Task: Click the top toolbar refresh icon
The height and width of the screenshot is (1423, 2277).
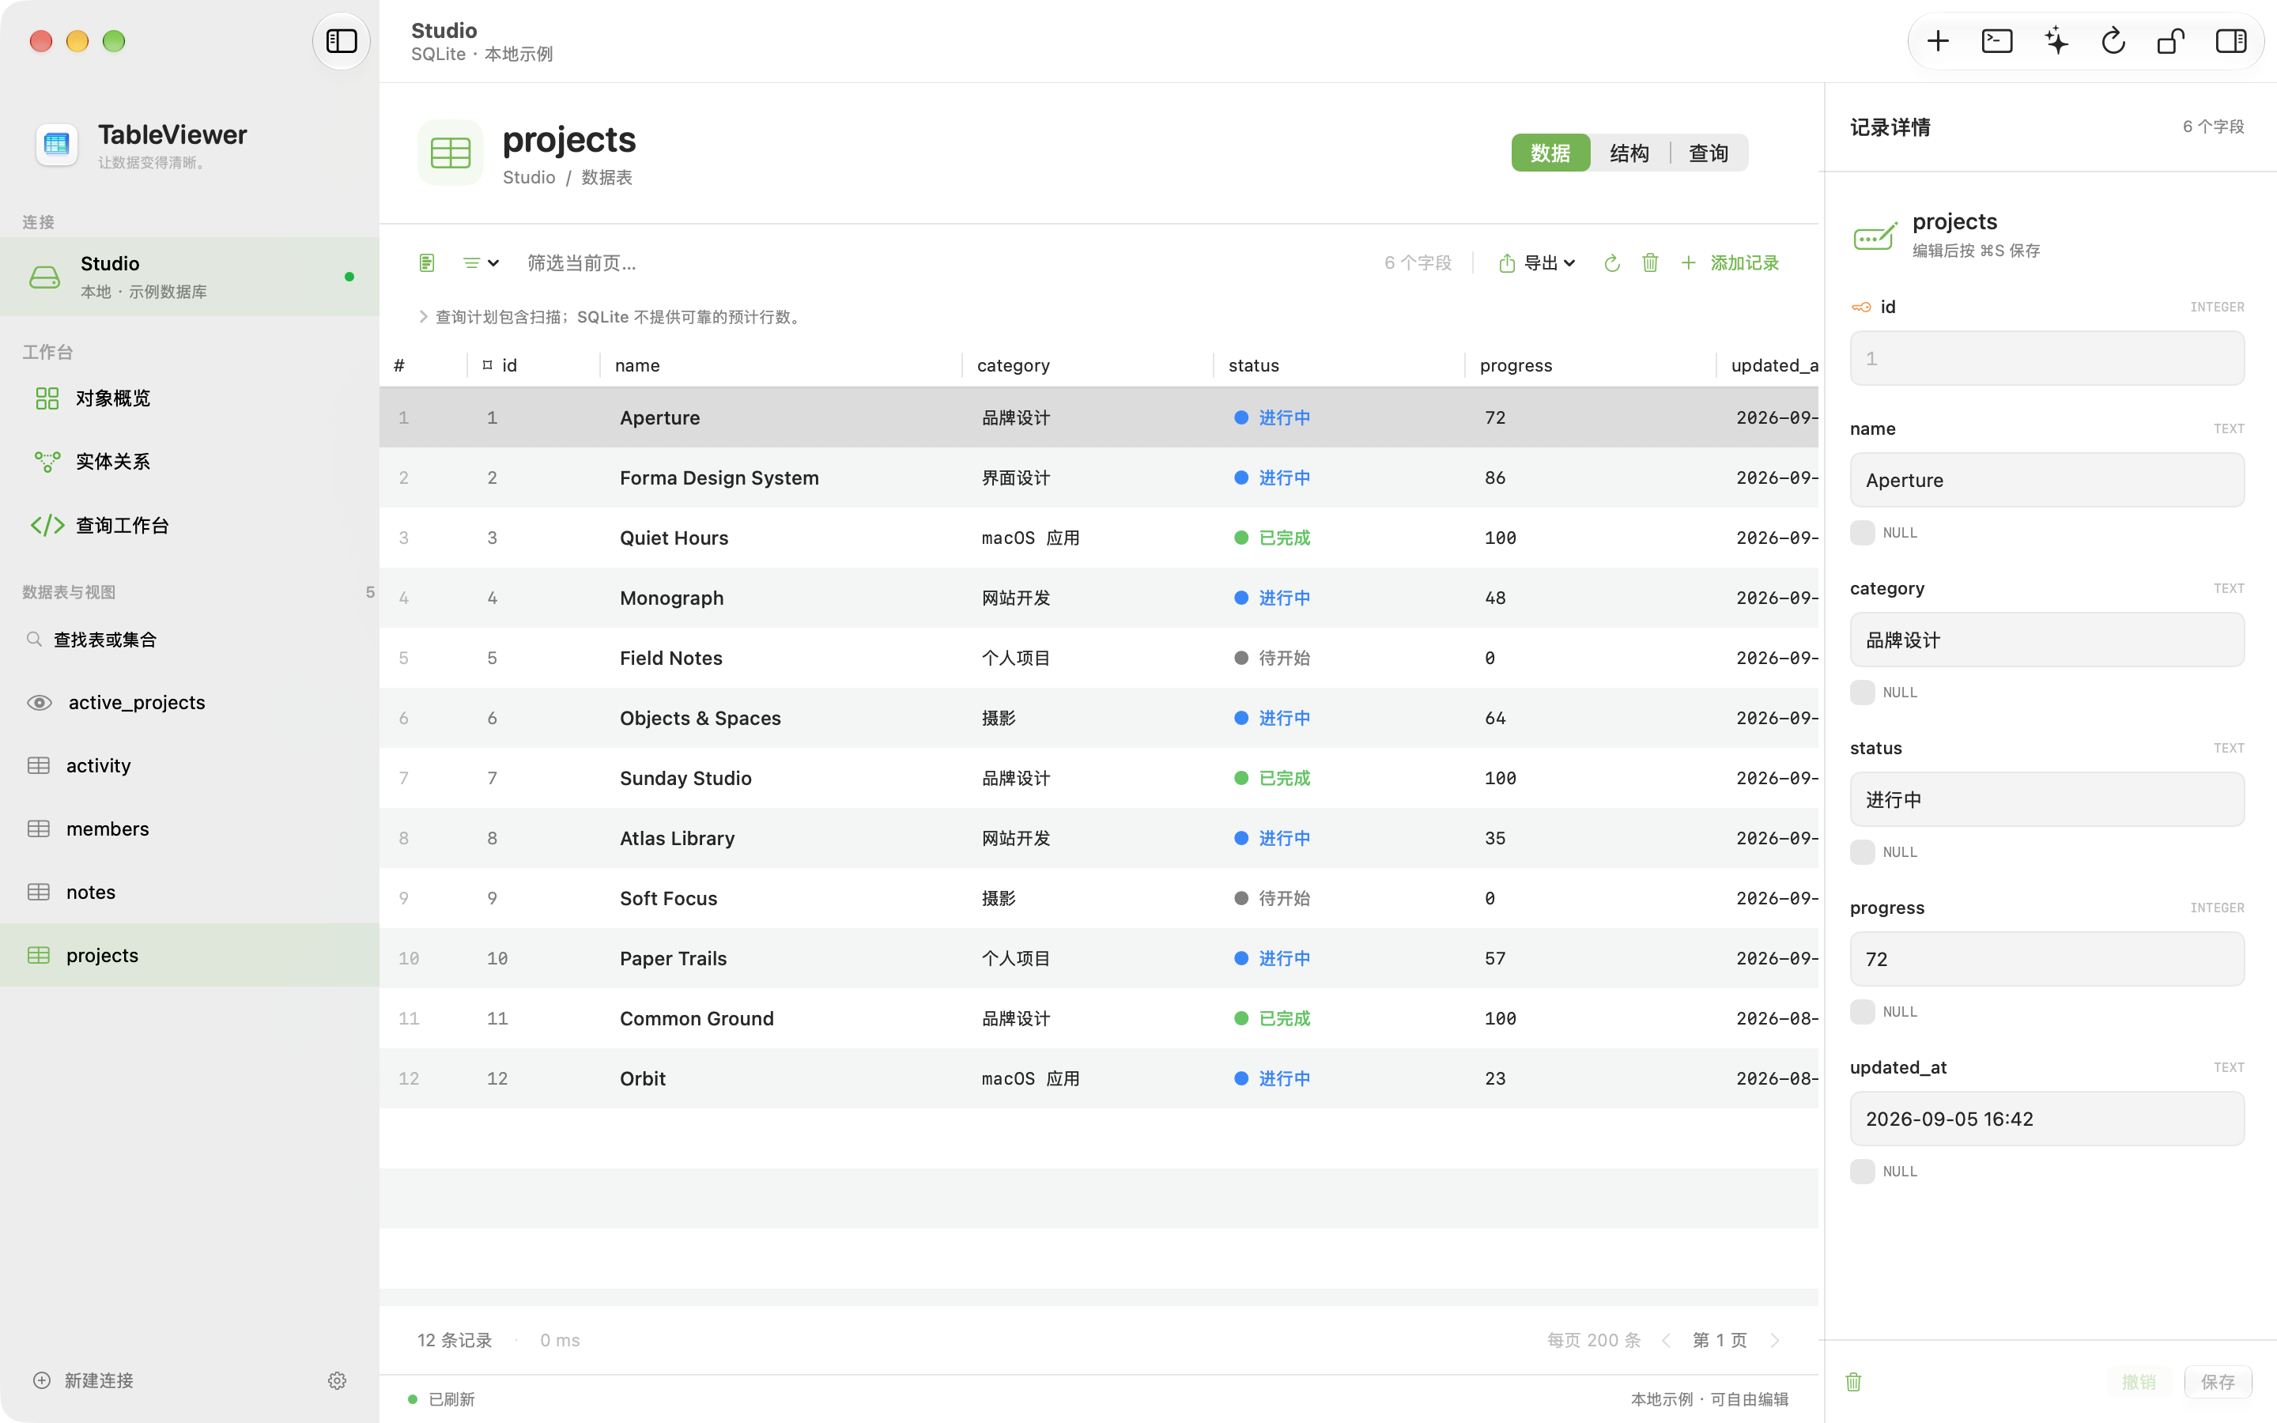Action: point(2113,41)
